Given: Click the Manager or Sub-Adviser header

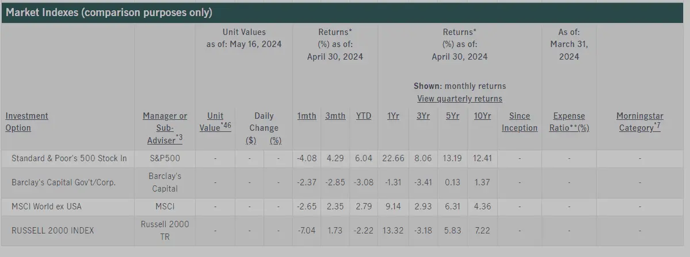Looking at the screenshot, I should pyautogui.click(x=165, y=127).
